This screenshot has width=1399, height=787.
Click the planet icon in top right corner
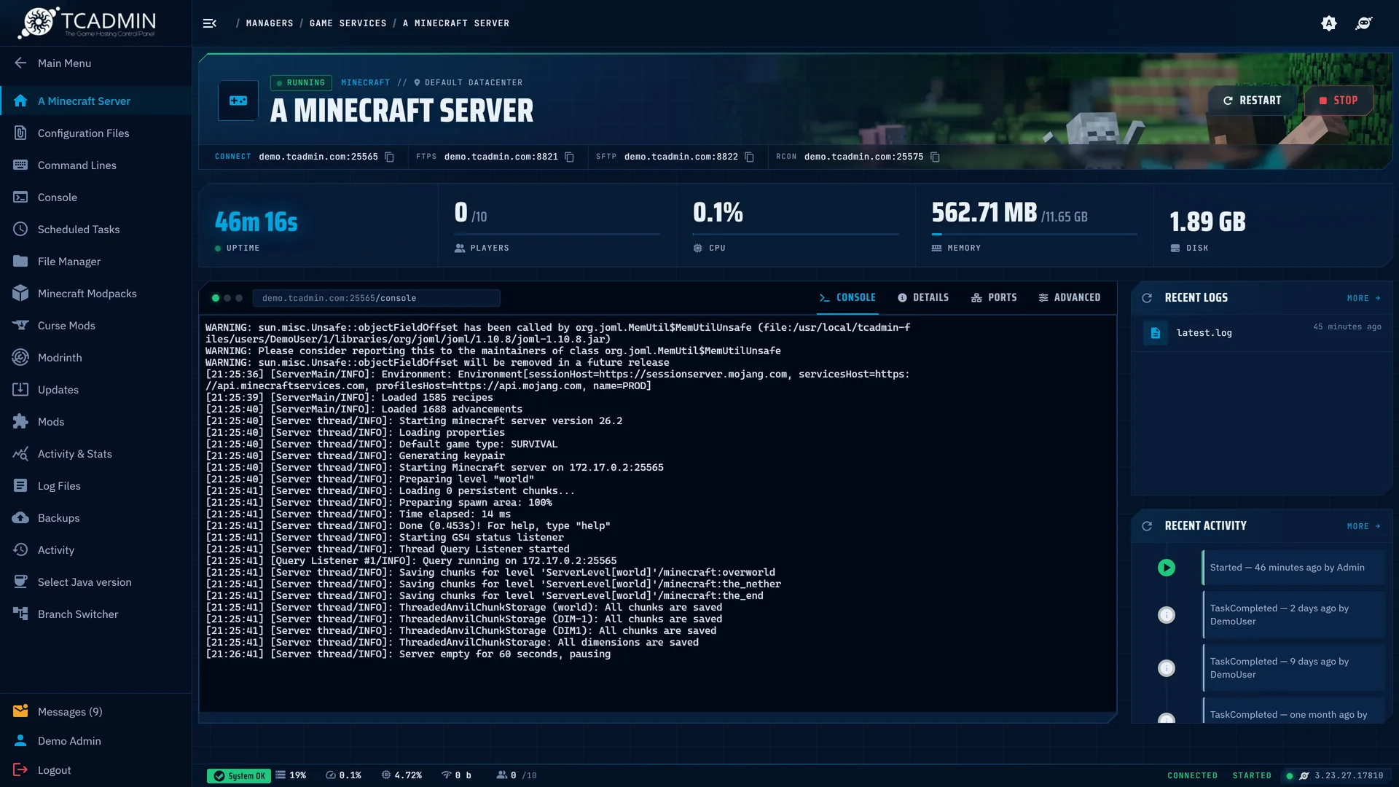click(x=1364, y=23)
